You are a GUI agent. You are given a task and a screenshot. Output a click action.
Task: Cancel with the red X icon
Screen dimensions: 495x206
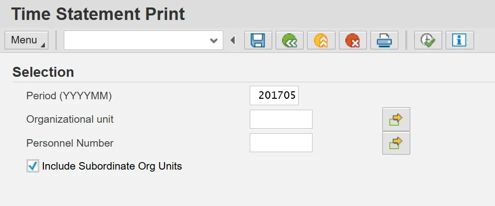353,40
